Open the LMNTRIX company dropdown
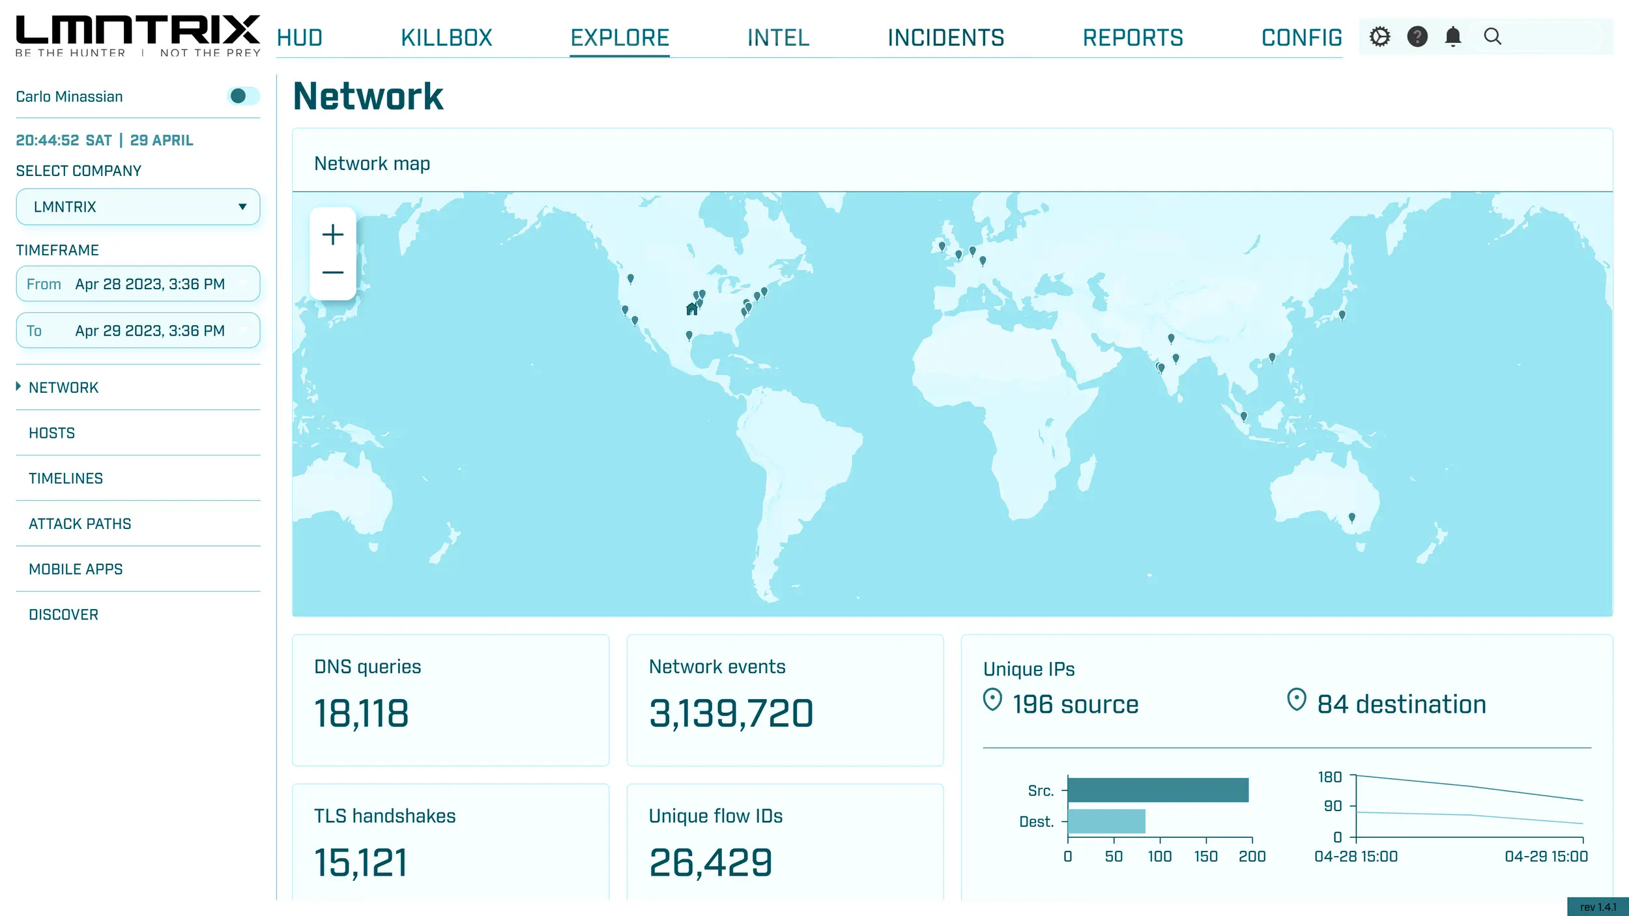Image resolution: width=1629 pixels, height=916 pixels. [138, 207]
